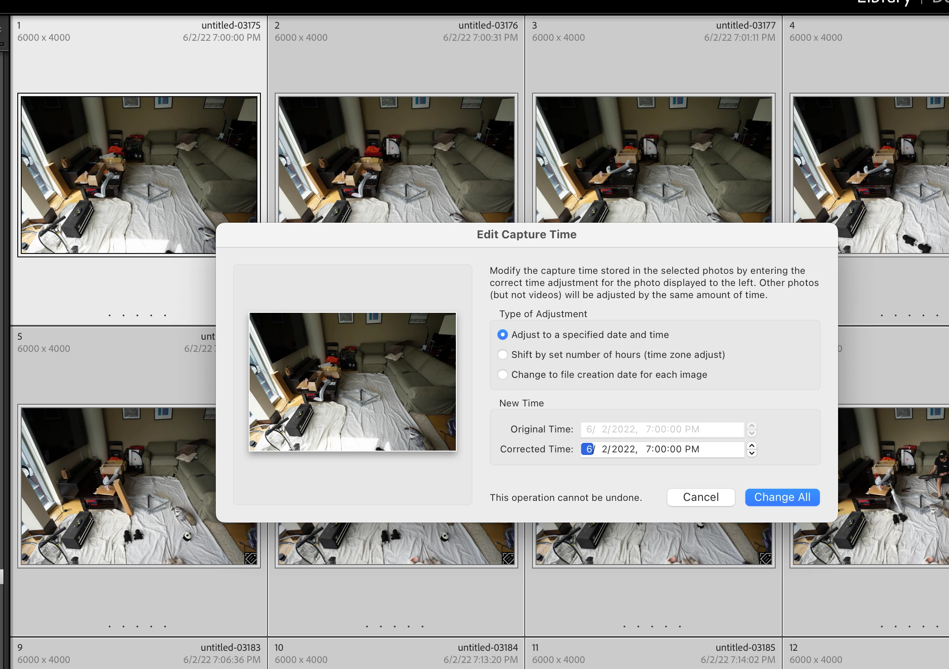Click Corrected Time stepper down arrow
949x669 pixels.
coord(752,453)
